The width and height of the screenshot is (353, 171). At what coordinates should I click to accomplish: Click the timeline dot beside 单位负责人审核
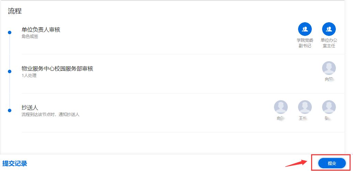[10, 32]
